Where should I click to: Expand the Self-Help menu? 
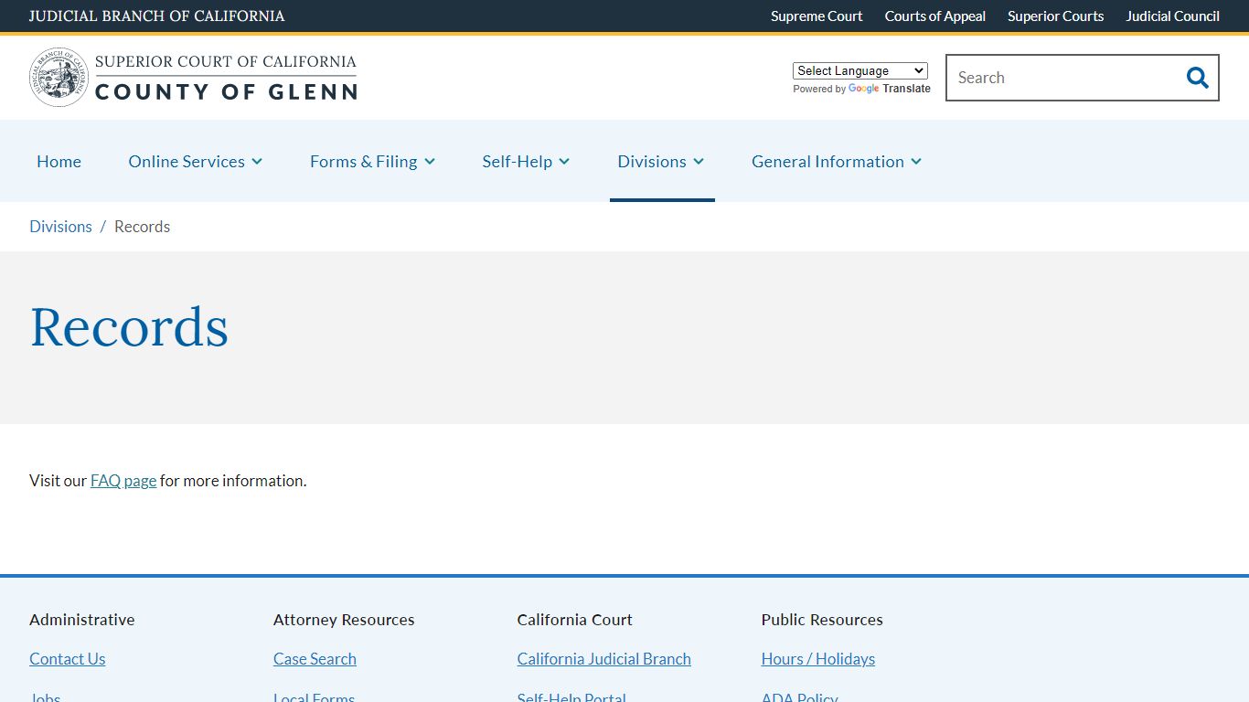[526, 161]
